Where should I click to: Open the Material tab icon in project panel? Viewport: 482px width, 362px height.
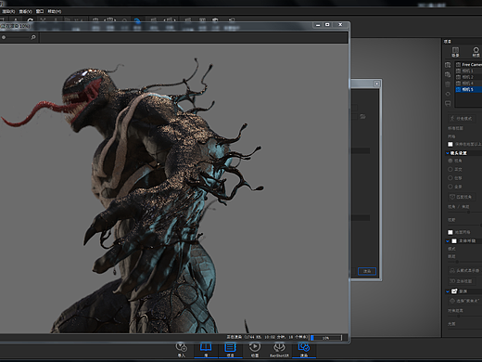pyautogui.click(x=476, y=52)
